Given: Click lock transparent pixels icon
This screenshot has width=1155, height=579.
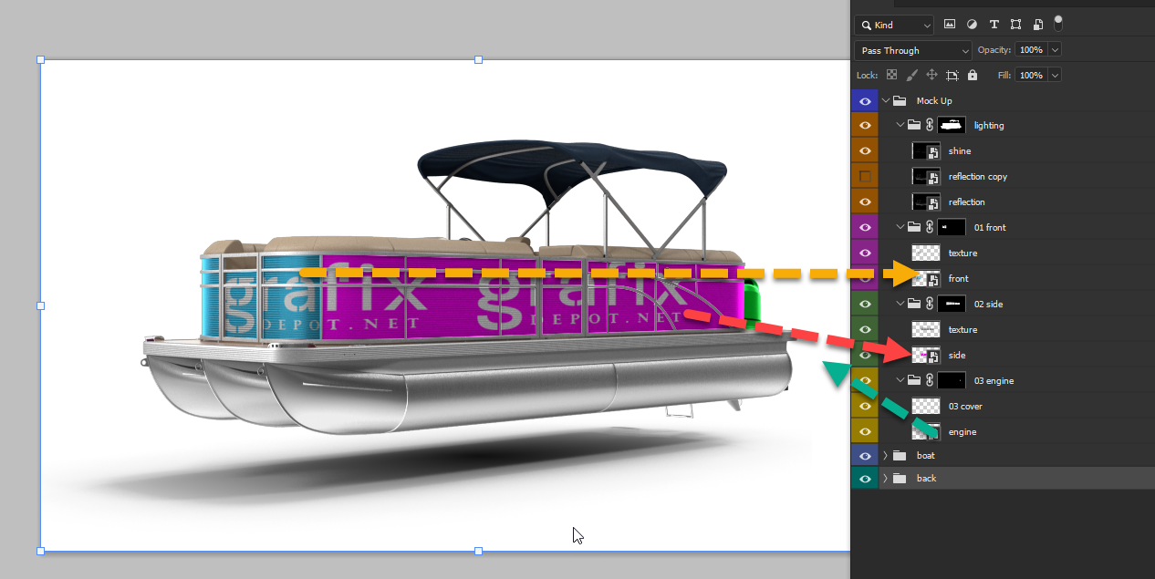Looking at the screenshot, I should [x=891, y=75].
